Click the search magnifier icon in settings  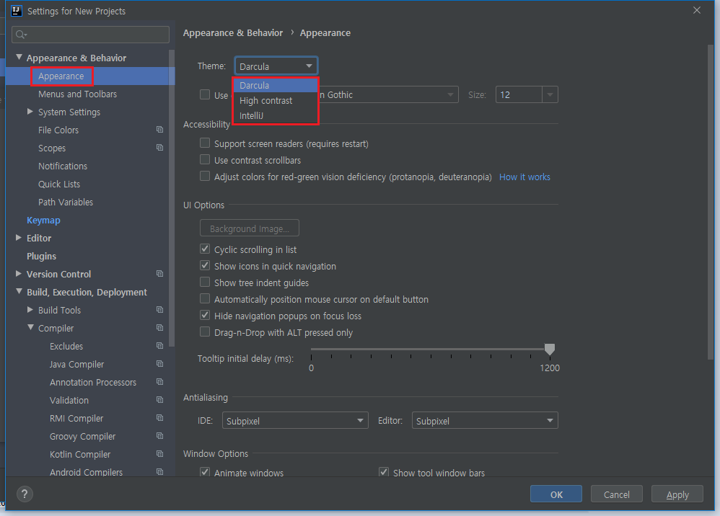point(21,35)
